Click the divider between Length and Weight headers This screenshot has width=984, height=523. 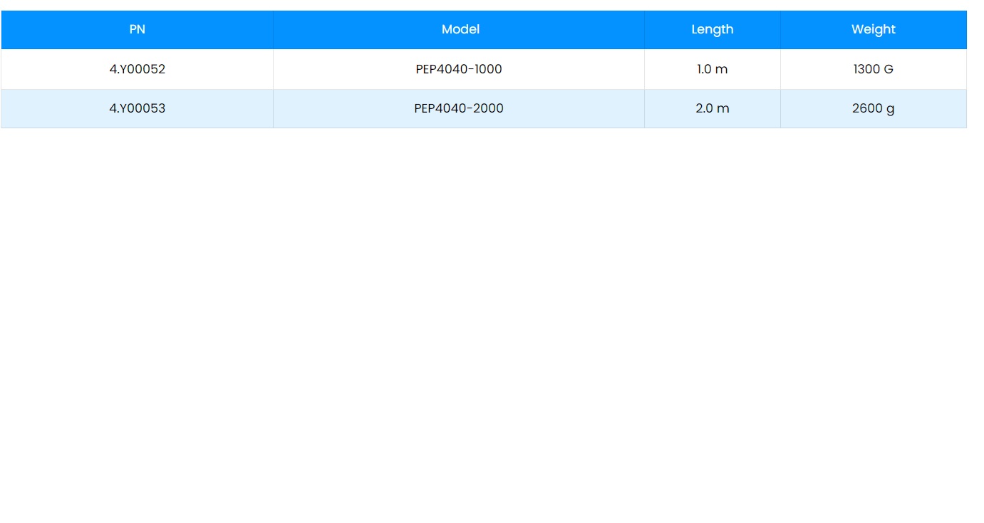tap(780, 29)
